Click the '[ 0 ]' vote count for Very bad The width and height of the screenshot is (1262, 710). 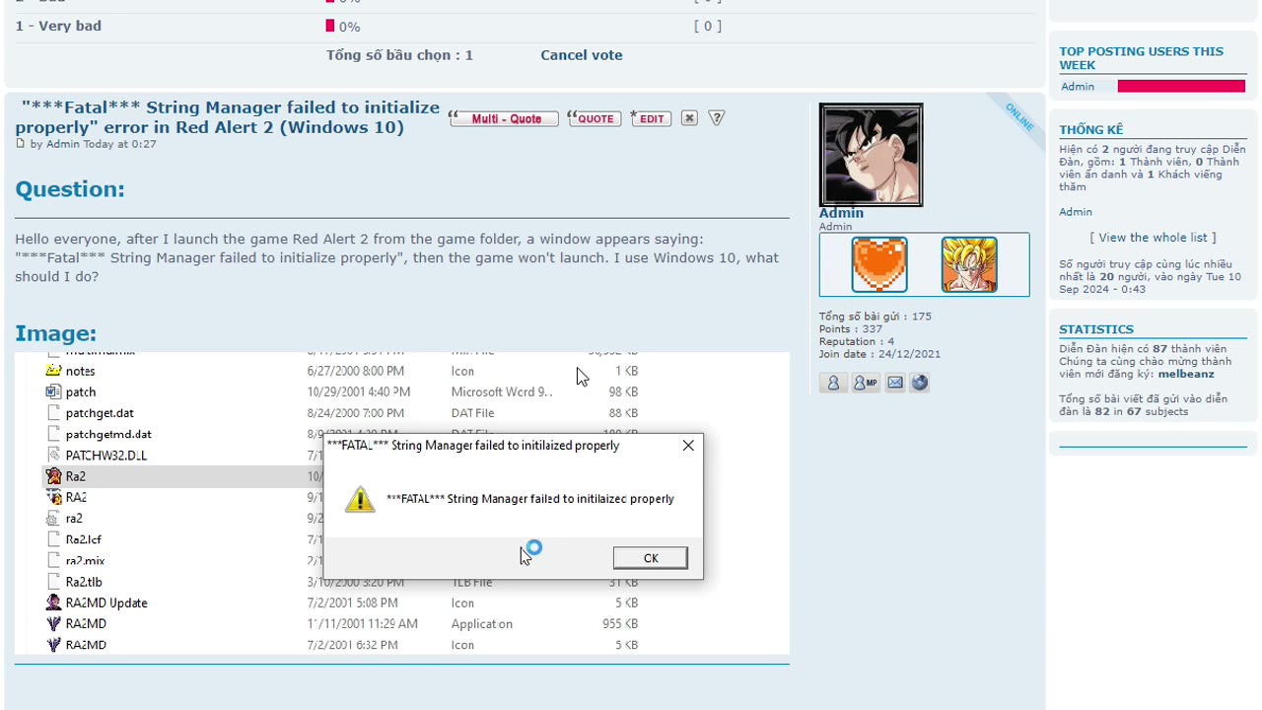708,27
